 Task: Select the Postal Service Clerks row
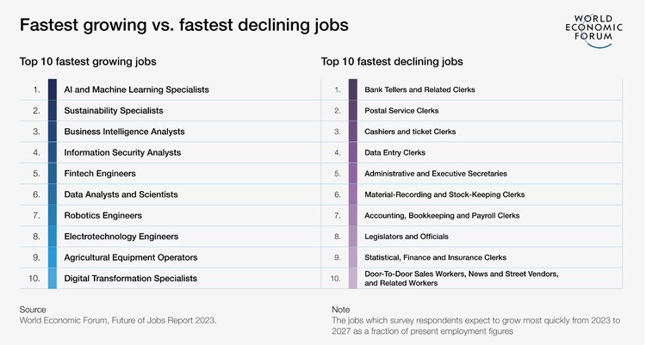[x=401, y=110]
